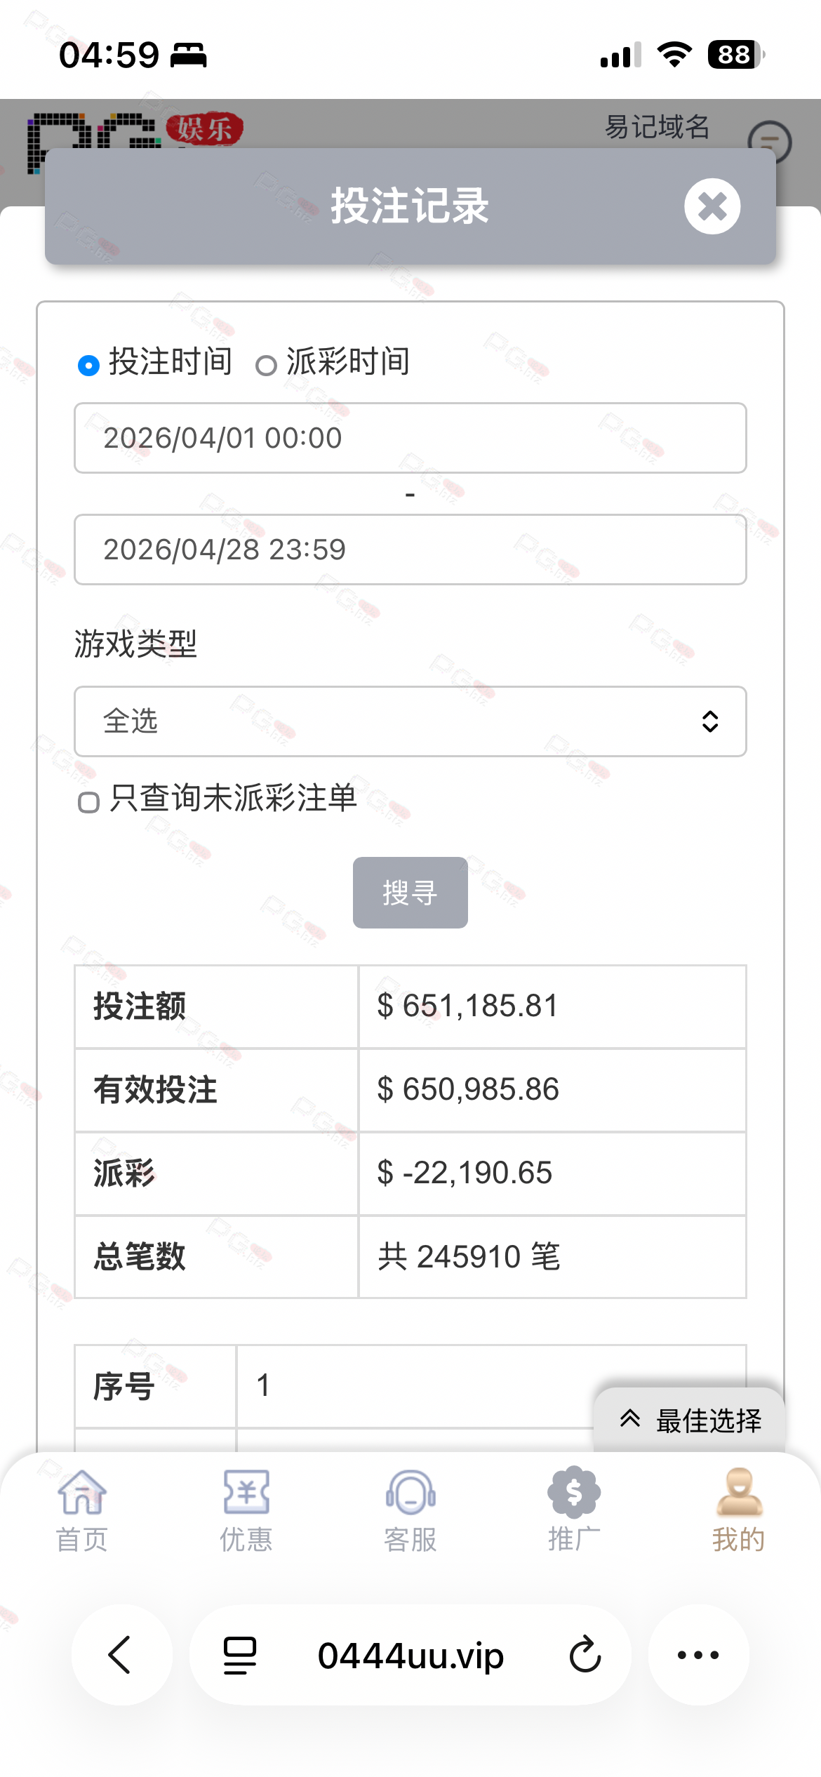Edit the end date 2026/04/28 23:59 field
Viewport: 821px width, 1777px height.
pyautogui.click(x=410, y=550)
